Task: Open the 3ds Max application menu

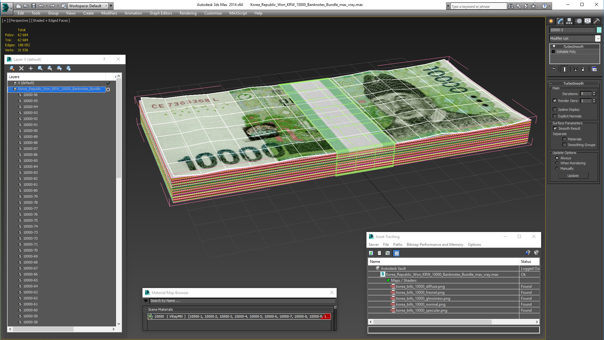Action: click(x=6, y=8)
